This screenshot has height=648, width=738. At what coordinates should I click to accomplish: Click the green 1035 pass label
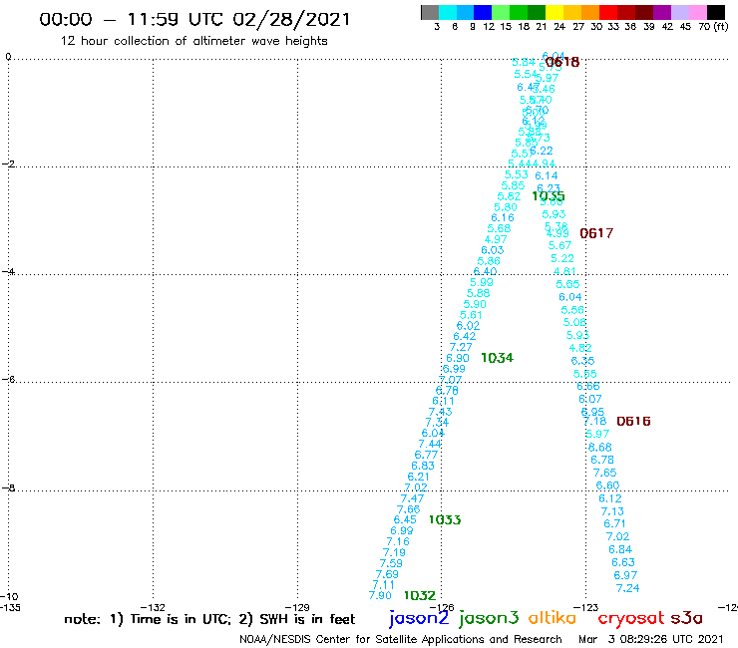[x=549, y=196]
